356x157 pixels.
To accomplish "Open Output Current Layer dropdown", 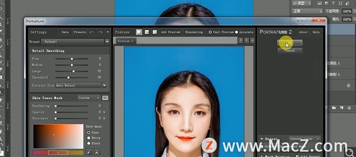I will [305, 139].
